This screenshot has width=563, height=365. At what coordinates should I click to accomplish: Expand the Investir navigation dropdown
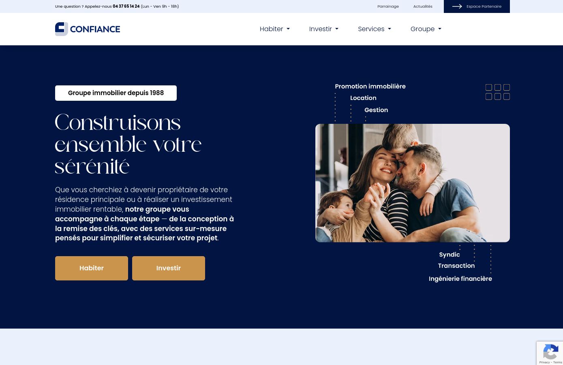[x=324, y=29]
